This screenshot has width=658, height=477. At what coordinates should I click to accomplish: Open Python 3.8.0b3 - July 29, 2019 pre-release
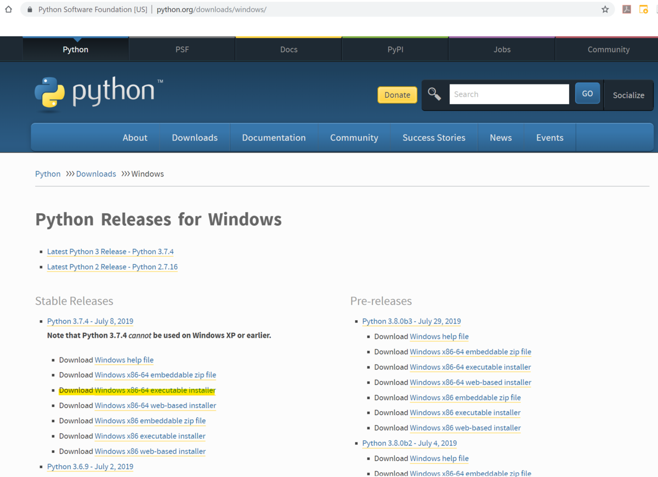point(411,321)
